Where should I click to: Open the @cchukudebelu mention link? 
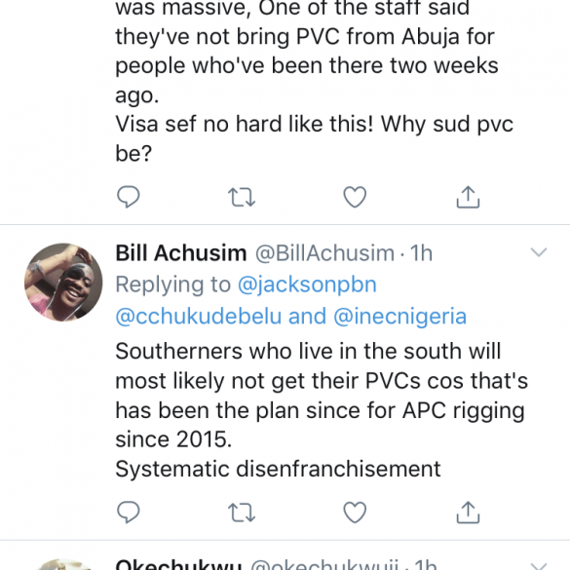point(198,316)
